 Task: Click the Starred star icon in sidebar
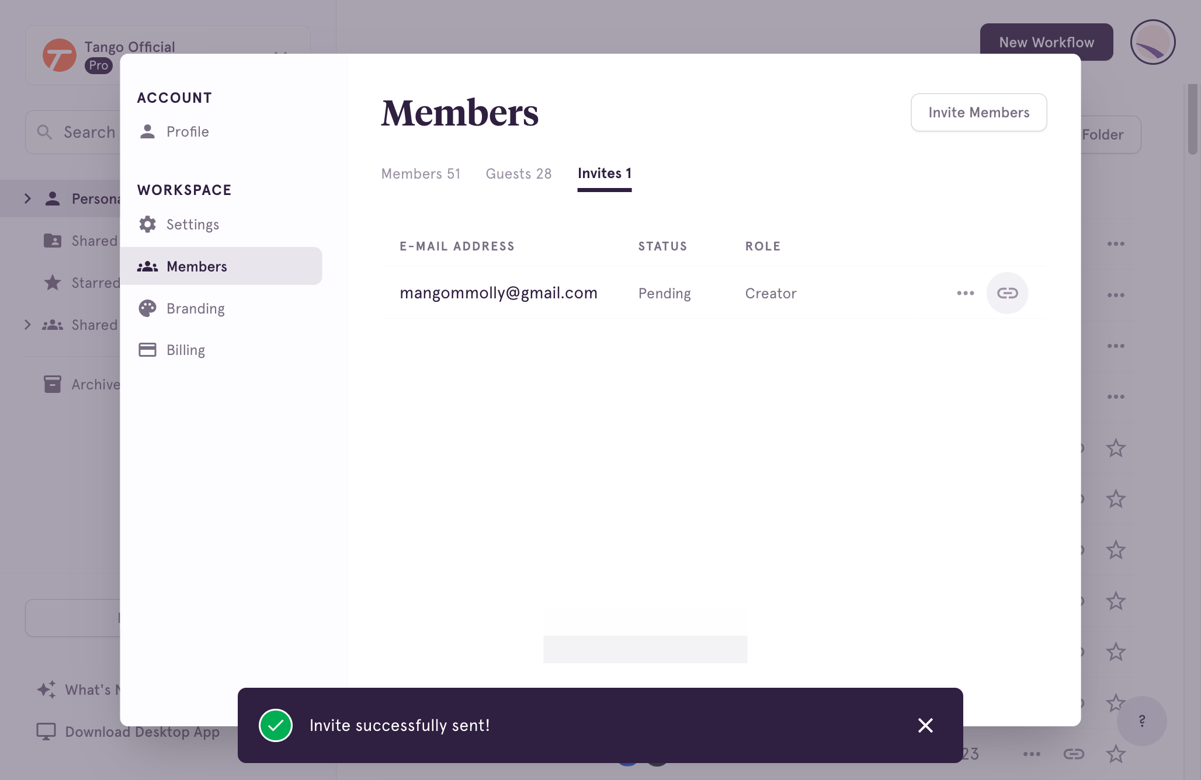pos(53,283)
